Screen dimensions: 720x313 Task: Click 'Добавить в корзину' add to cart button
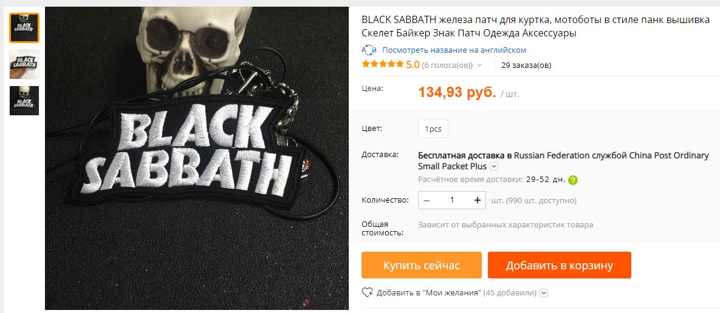[559, 265]
